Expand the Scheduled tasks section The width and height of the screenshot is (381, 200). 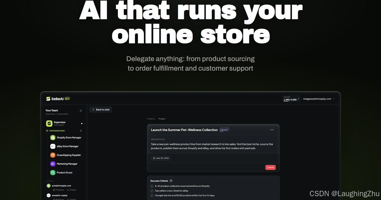click(64, 131)
